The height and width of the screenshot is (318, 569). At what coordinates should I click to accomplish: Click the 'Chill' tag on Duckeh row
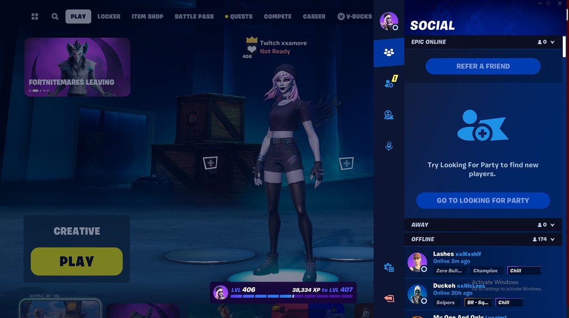coord(510,302)
